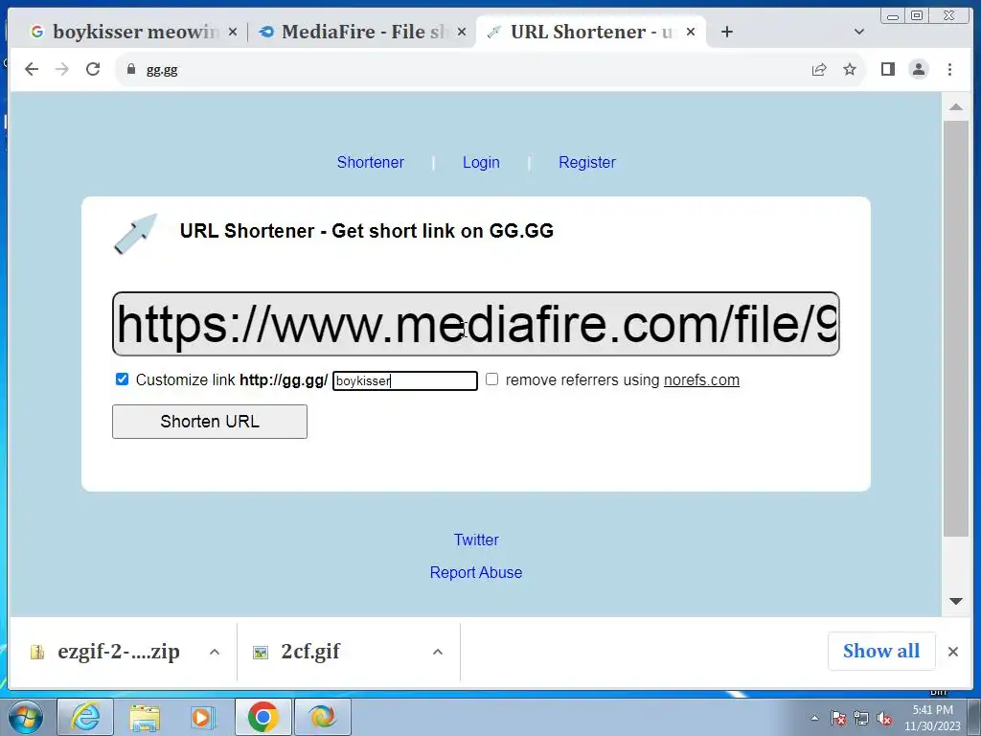Viewport: 981px width, 736px height.
Task: Open the Report Abuse link
Action: coord(475,572)
